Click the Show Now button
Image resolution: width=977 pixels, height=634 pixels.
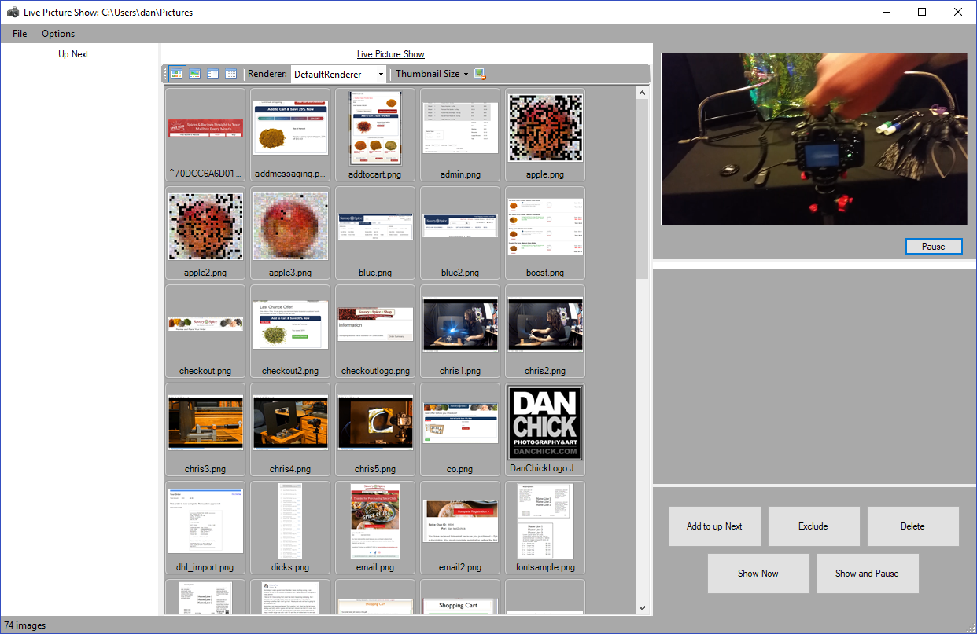click(x=758, y=574)
